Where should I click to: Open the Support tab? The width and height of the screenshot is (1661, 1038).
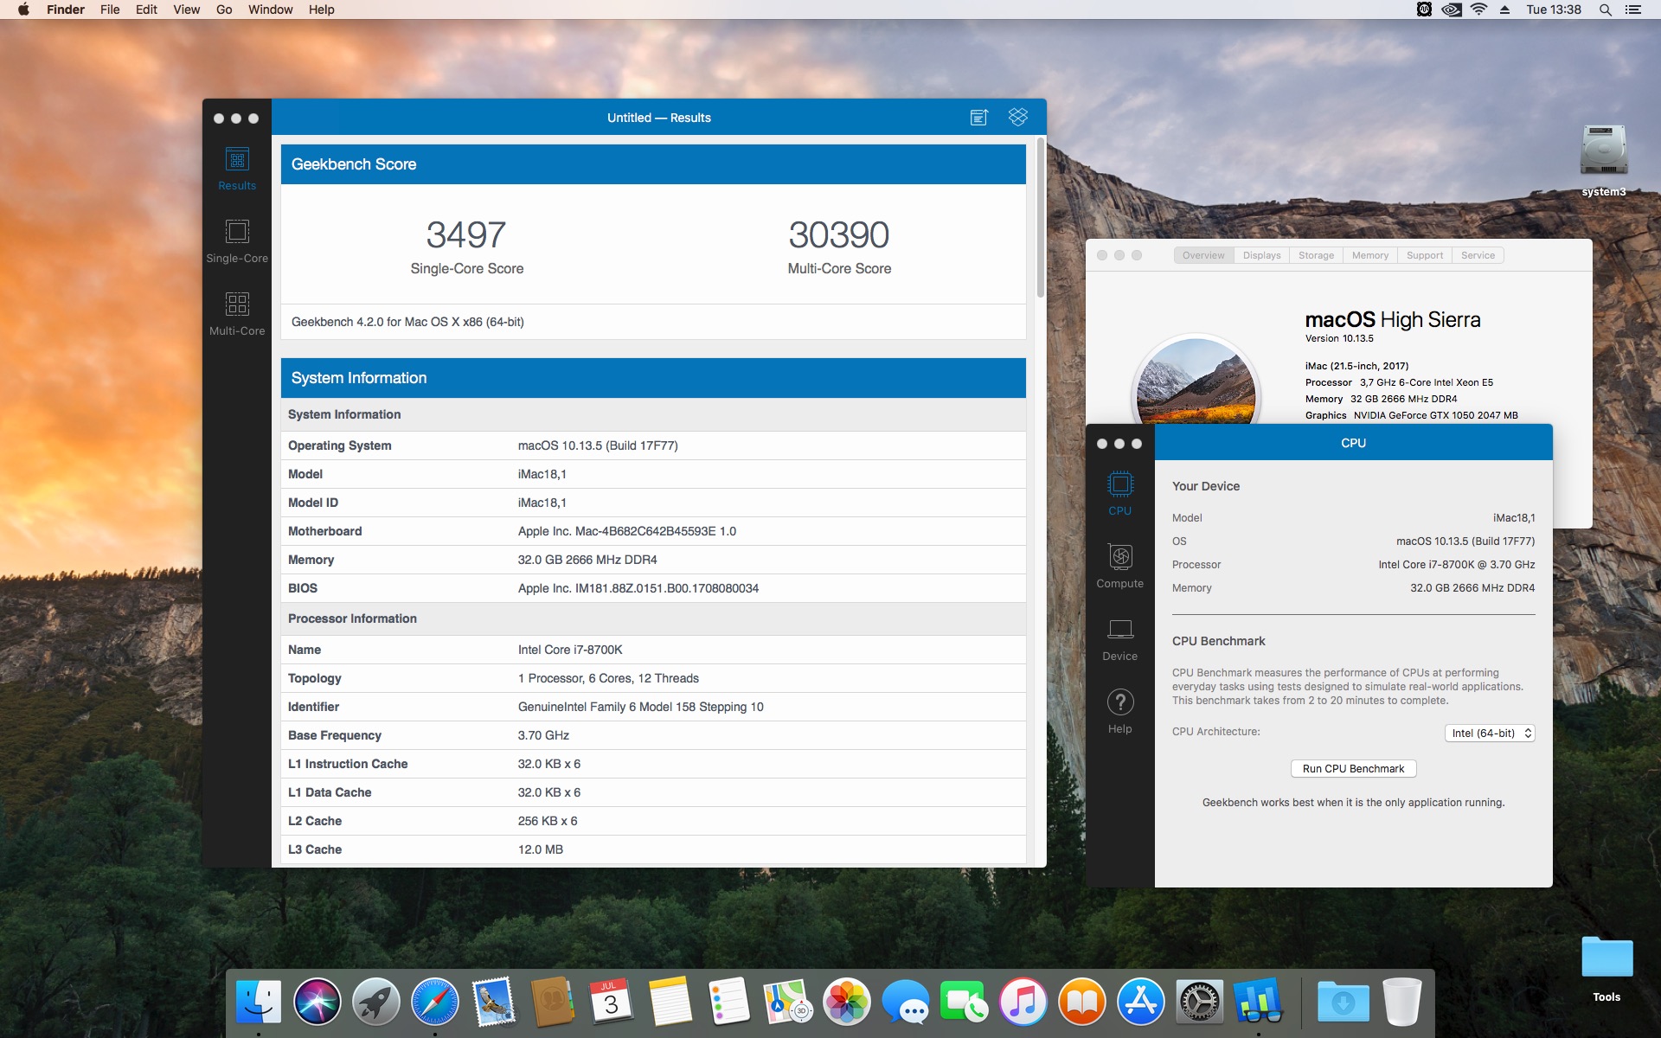(1424, 255)
